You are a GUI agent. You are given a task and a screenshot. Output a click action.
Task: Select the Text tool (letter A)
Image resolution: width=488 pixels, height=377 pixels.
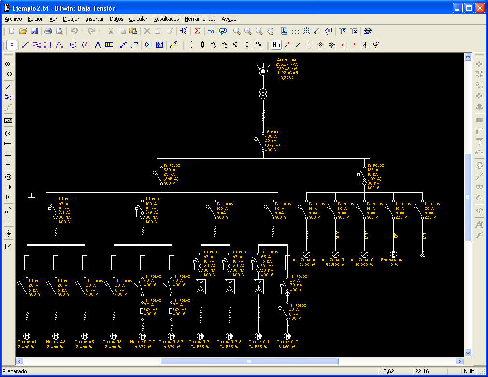tap(97, 45)
